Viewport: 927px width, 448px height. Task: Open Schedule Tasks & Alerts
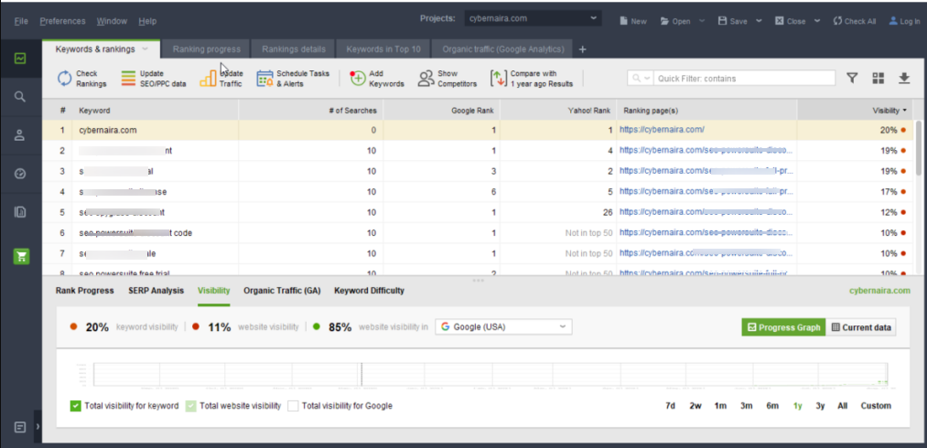click(265, 79)
